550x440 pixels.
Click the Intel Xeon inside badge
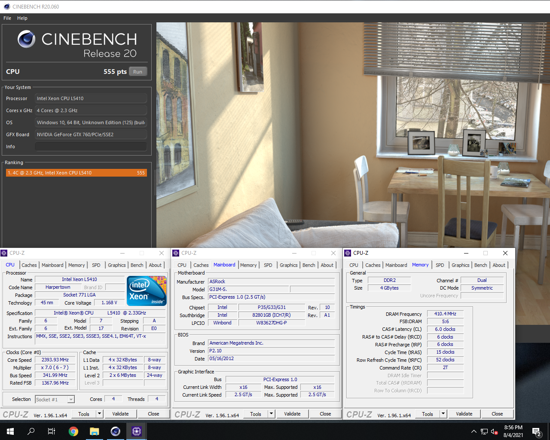(x=147, y=291)
